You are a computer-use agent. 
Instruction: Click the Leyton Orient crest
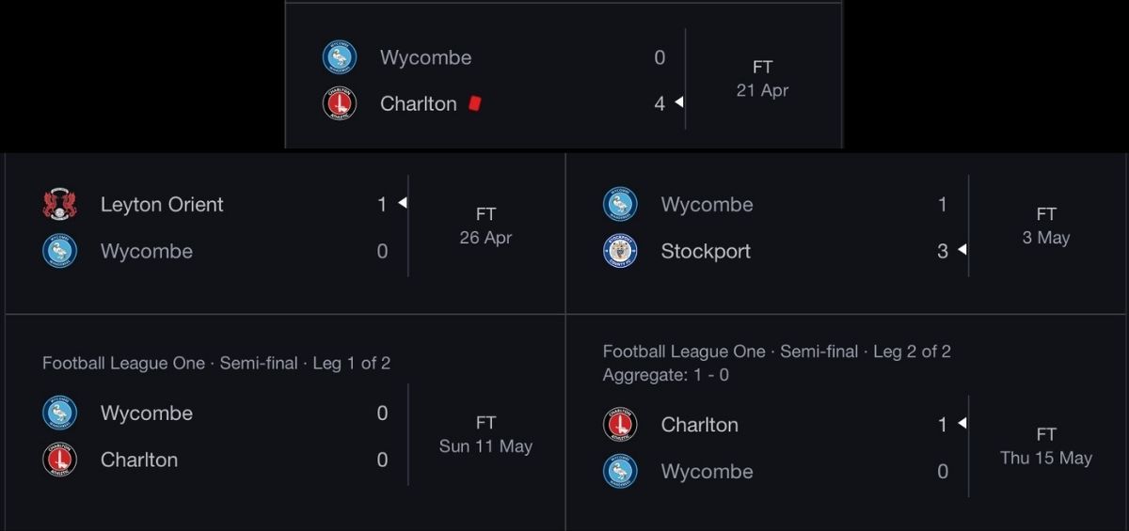pyautogui.click(x=60, y=205)
